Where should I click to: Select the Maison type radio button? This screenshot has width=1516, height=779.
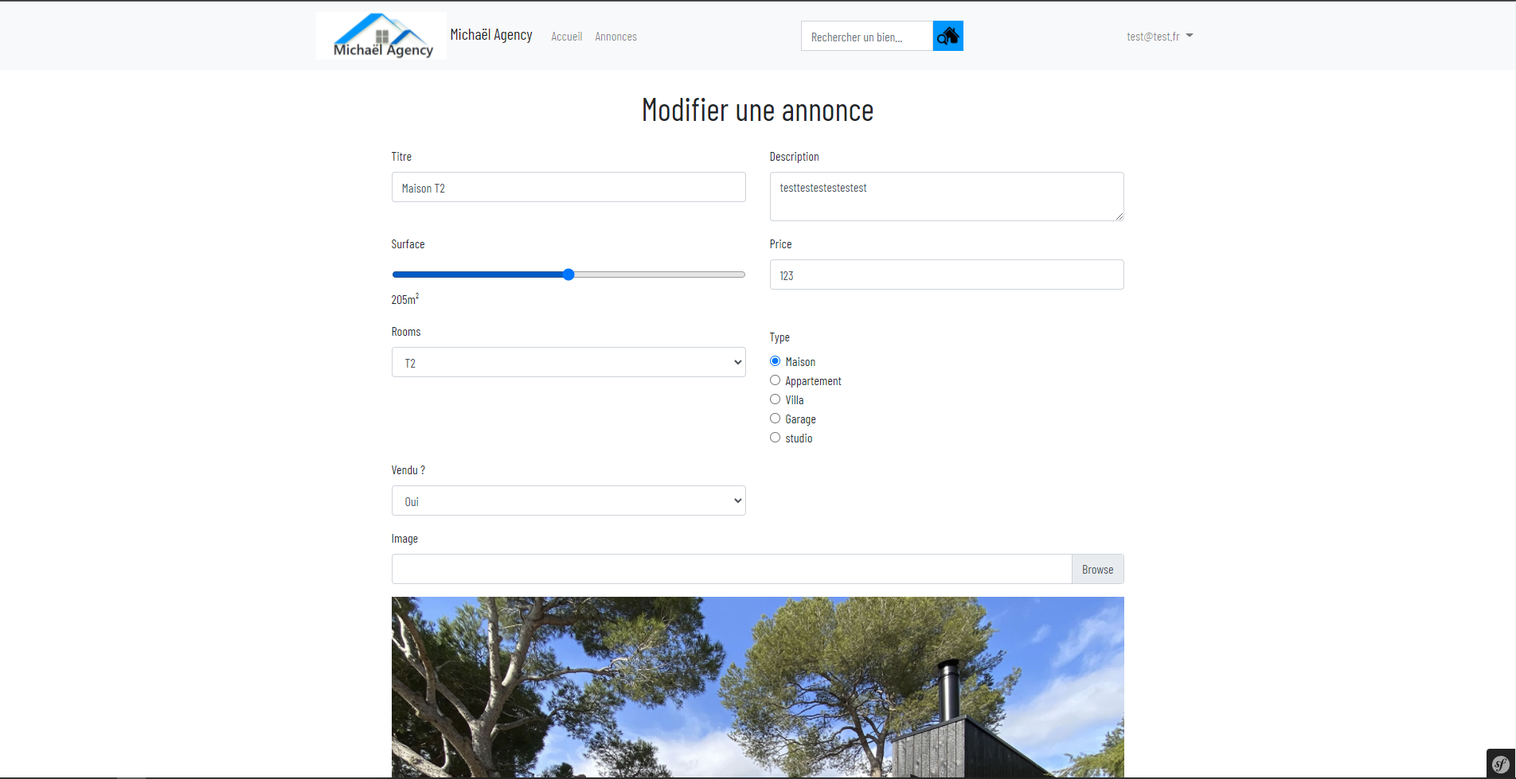775,361
